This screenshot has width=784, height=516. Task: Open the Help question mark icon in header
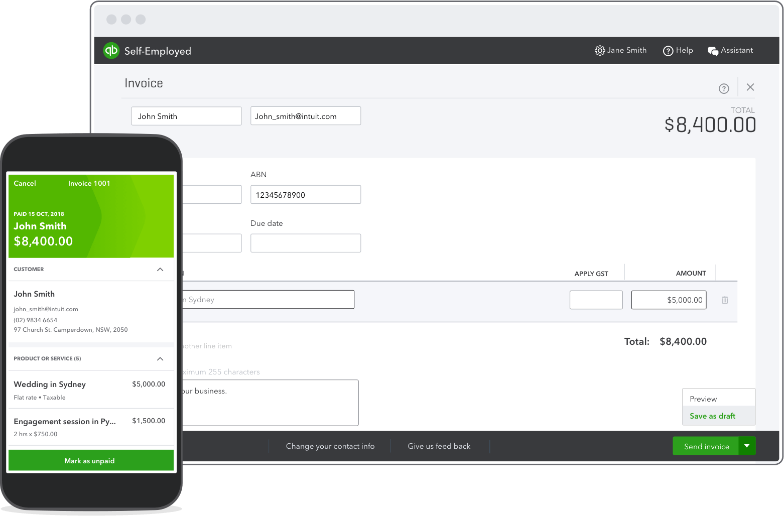click(x=668, y=51)
